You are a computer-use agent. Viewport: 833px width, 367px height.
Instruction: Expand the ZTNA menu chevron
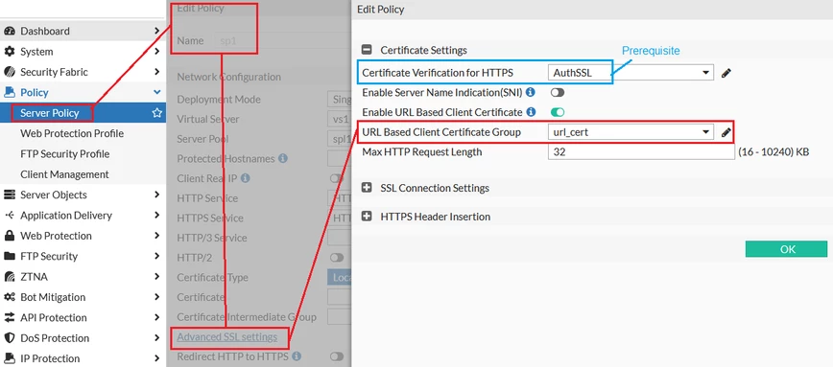[156, 276]
